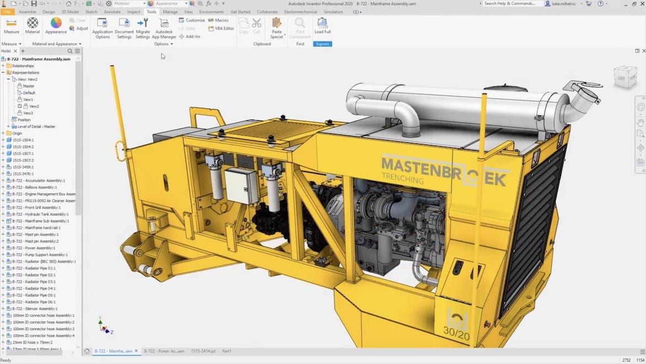
Task: Collapse the Representations tree node
Action: pos(3,73)
